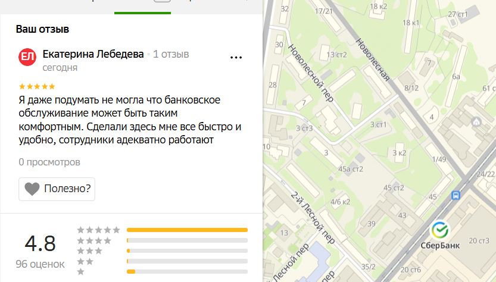Click building 39 on map
The image size is (496, 282).
(x=372, y=224)
